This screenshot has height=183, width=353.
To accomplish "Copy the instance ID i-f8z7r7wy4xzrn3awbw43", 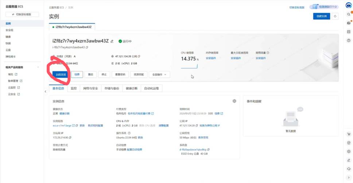I will [x=87, y=47].
